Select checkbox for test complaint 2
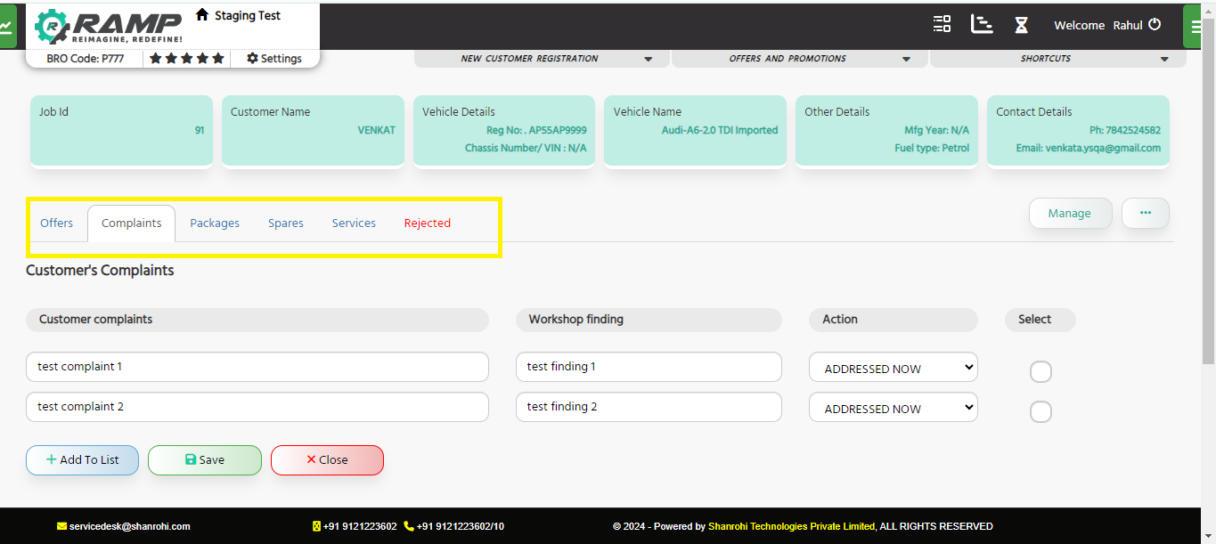This screenshot has width=1216, height=544. click(1041, 411)
